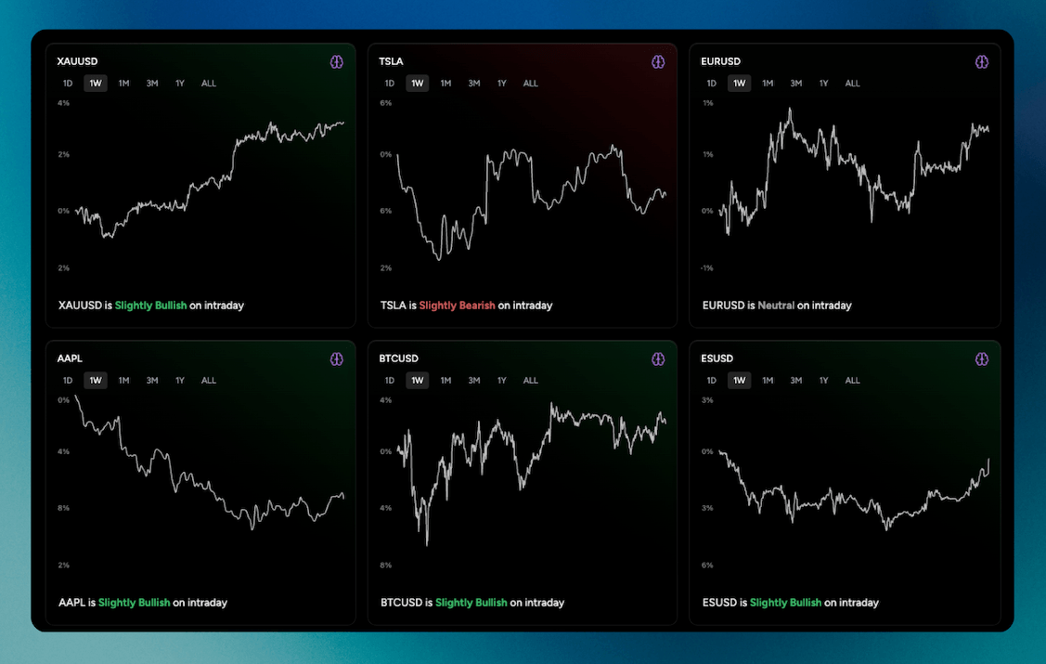Image resolution: width=1046 pixels, height=664 pixels.
Task: Switch TSLA chart to 1M range
Action: pyautogui.click(x=446, y=84)
